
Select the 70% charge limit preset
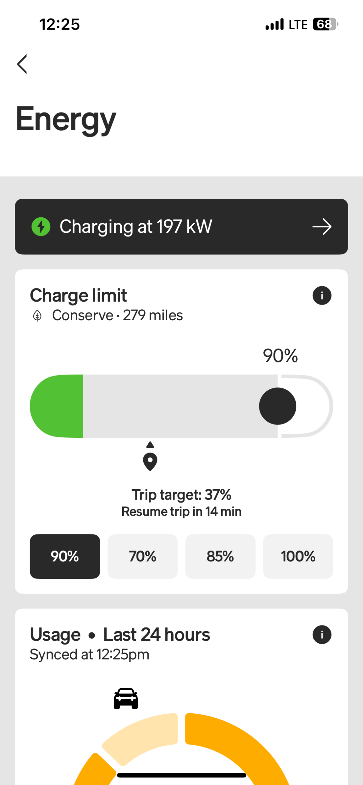pyautogui.click(x=143, y=556)
